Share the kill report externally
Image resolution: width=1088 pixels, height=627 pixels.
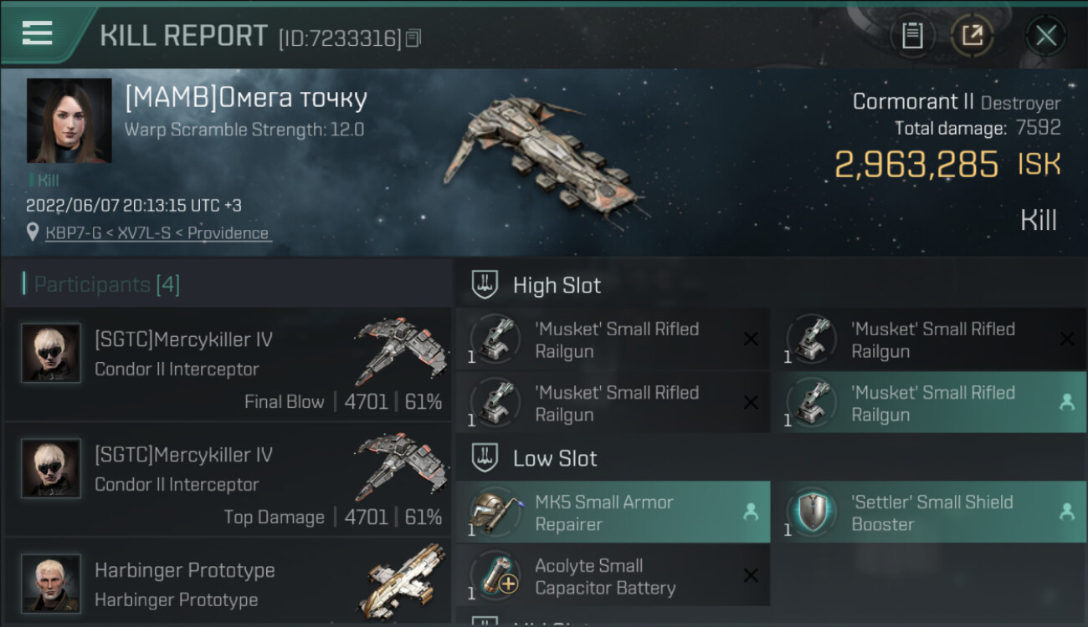pyautogui.click(x=972, y=36)
